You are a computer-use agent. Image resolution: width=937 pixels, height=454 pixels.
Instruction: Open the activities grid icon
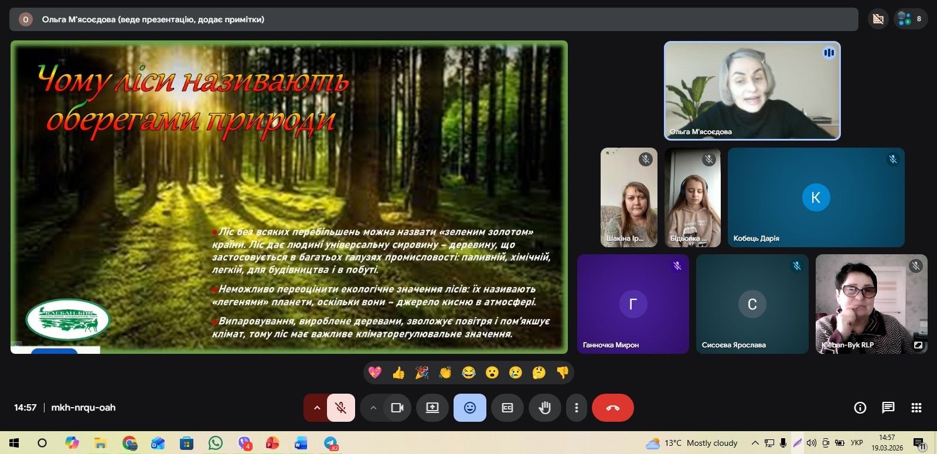click(x=916, y=408)
